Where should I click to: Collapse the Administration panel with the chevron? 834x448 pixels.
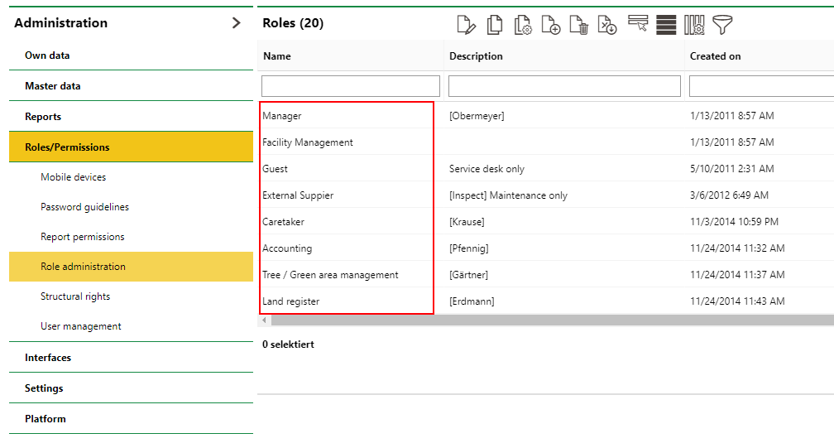pyautogui.click(x=237, y=23)
